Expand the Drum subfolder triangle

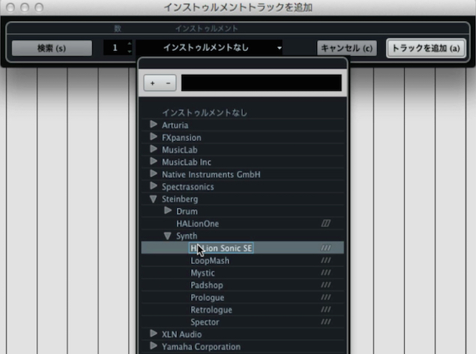(x=168, y=211)
